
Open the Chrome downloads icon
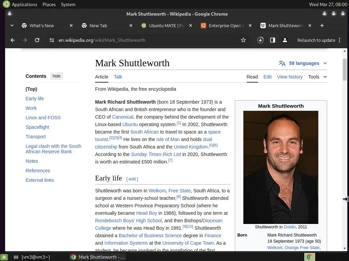click(x=260, y=40)
